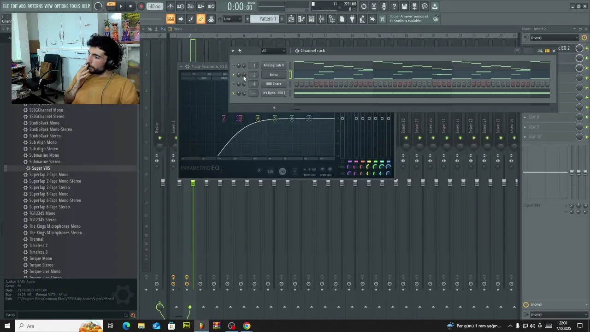This screenshot has height=332, width=590.
Task: Toggle the channel rack view icon
Action: (312, 19)
